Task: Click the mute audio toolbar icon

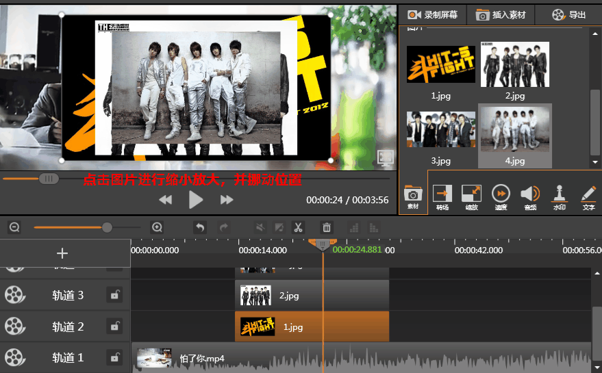Action: point(260,227)
